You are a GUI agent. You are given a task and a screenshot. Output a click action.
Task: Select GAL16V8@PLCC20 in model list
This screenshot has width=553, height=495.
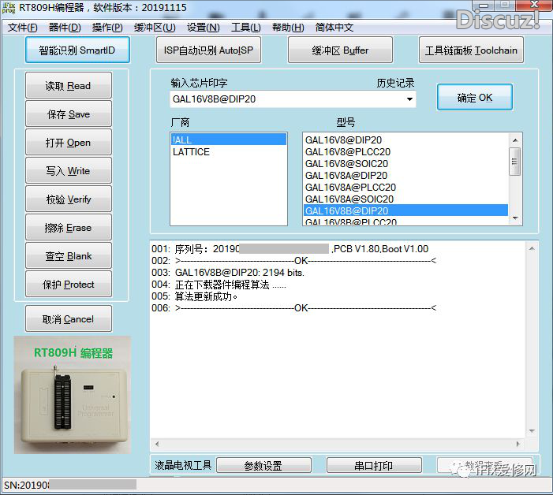tap(405, 152)
